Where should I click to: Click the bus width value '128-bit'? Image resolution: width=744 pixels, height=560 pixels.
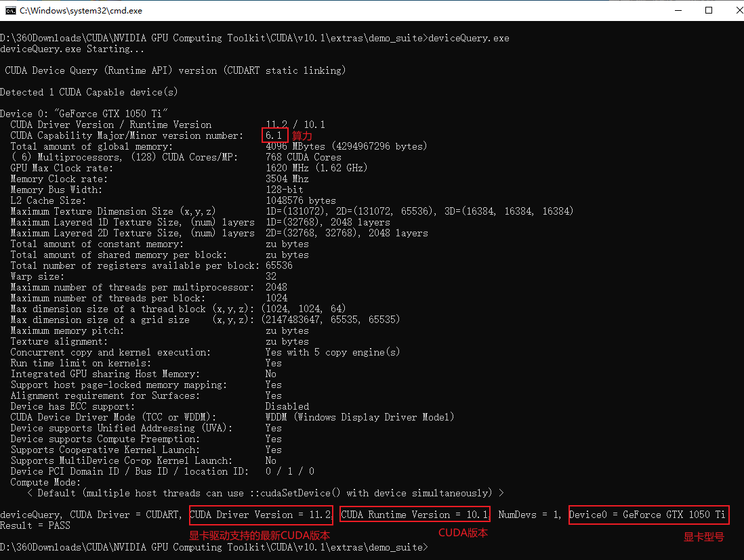pyautogui.click(x=284, y=190)
